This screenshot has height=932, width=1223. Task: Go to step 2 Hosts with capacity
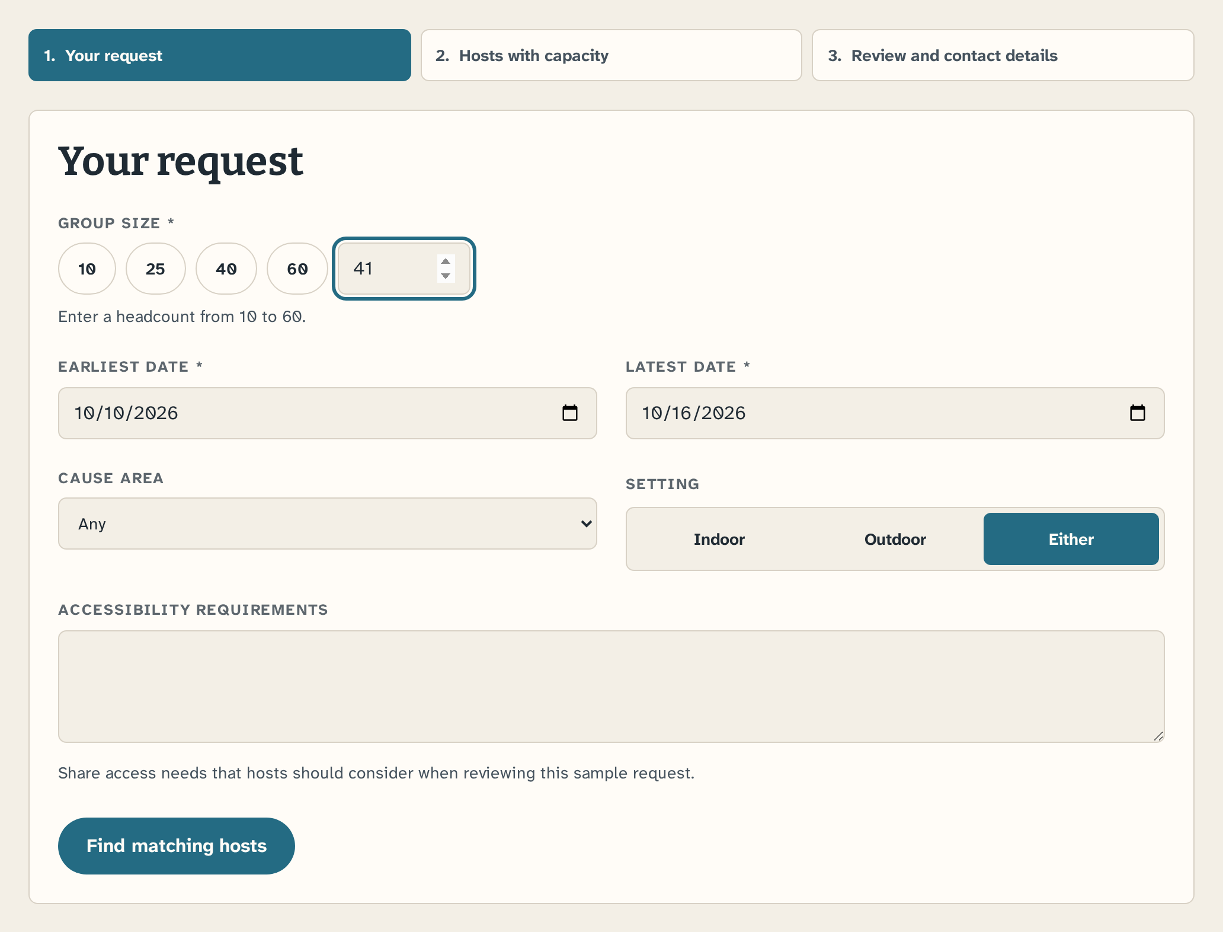(x=611, y=55)
